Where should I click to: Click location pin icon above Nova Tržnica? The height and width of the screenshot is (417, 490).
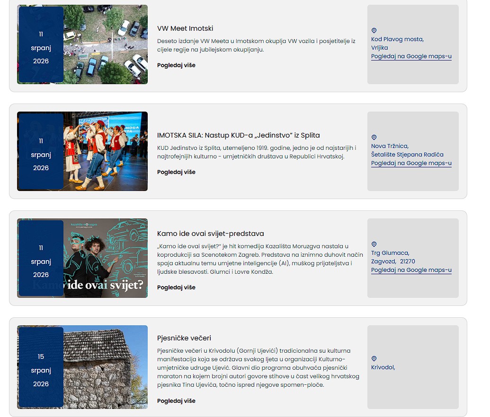(x=374, y=137)
